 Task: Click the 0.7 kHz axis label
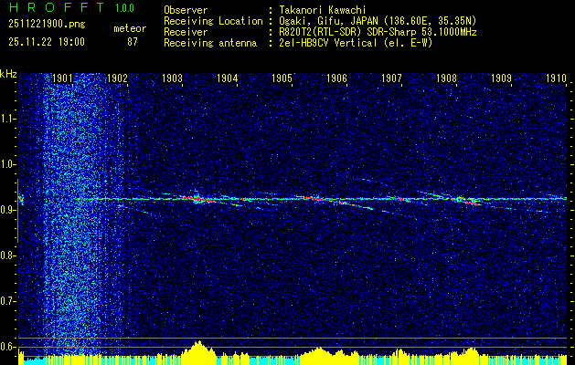(x=7, y=301)
